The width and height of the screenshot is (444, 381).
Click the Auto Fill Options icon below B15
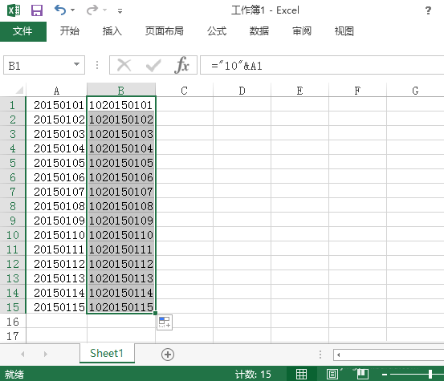point(165,322)
